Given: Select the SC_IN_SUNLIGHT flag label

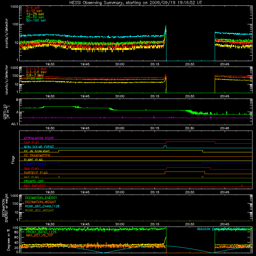Looking at the screenshot, I should pos(37,151).
